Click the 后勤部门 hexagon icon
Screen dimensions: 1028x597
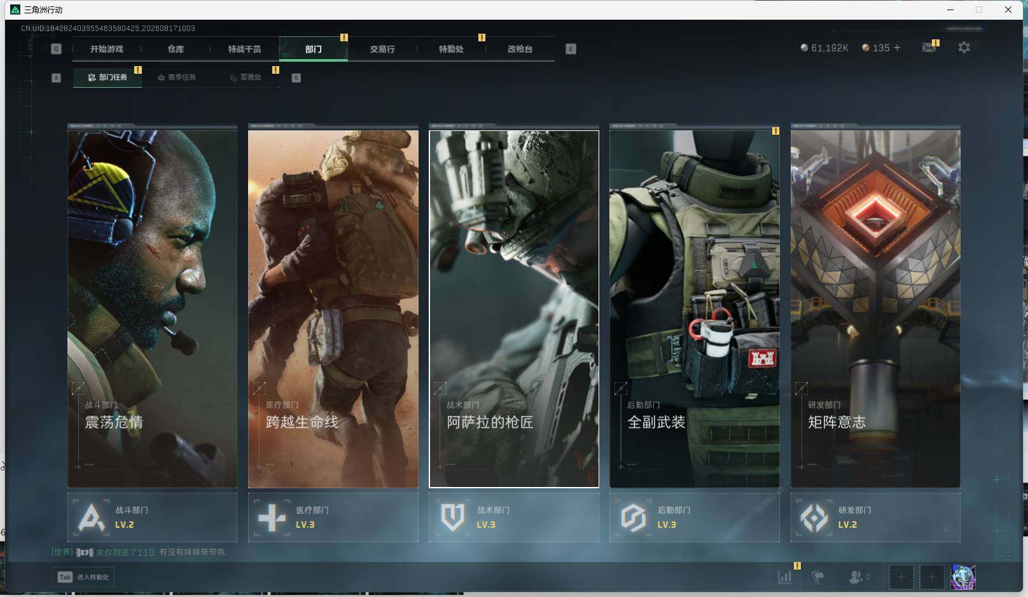[633, 518]
